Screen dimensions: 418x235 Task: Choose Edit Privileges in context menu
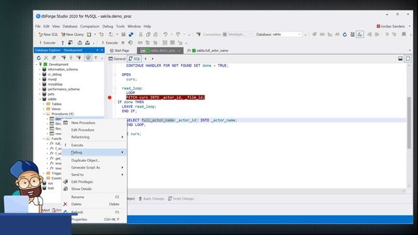tap(94, 181)
